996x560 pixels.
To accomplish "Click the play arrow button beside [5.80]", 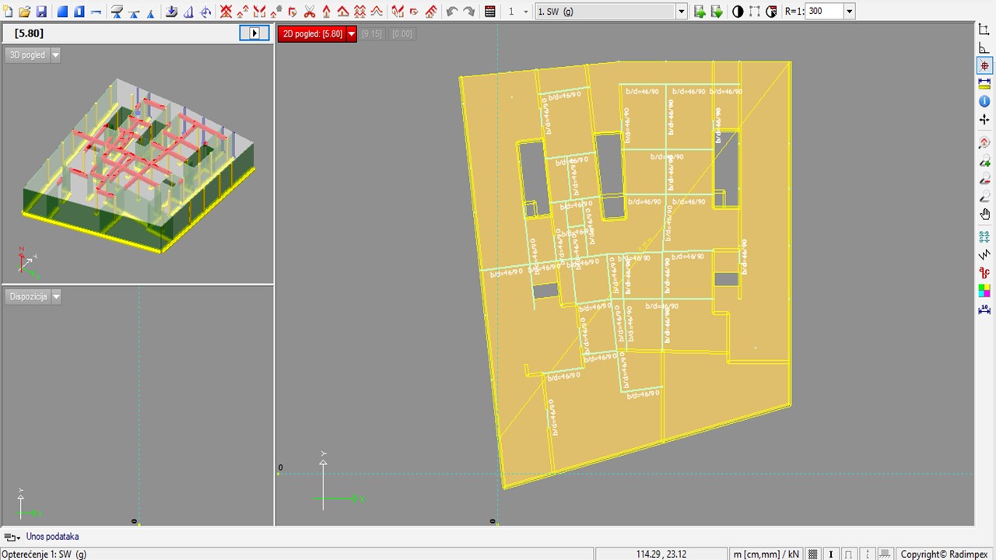I will click(254, 33).
